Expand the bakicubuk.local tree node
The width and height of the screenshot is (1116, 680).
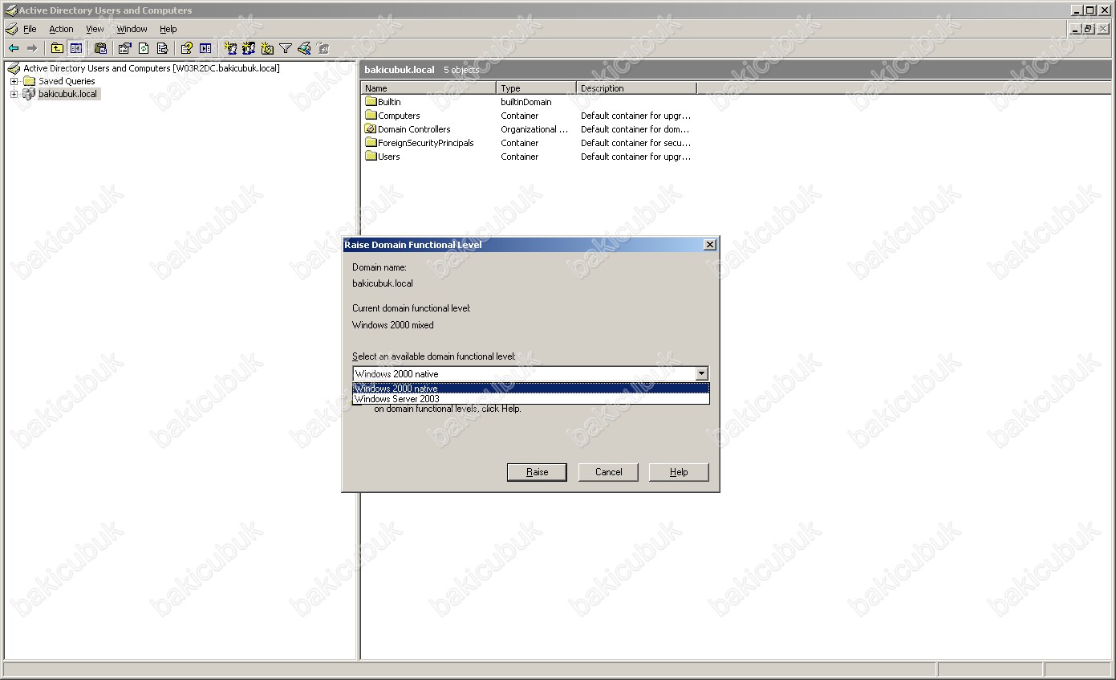pyautogui.click(x=14, y=94)
